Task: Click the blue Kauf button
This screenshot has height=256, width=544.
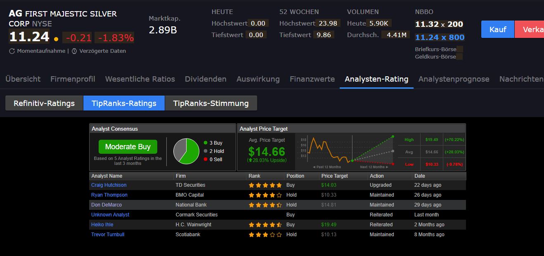Action: pyautogui.click(x=498, y=29)
